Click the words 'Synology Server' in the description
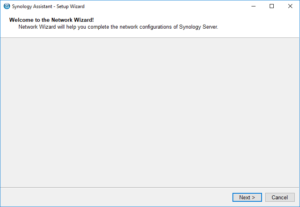300x207 pixels. (198, 27)
